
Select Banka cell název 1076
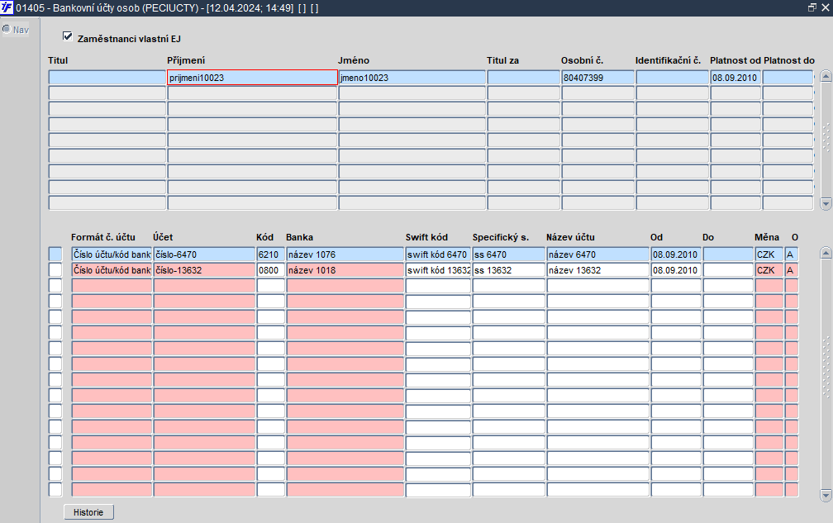[345, 254]
